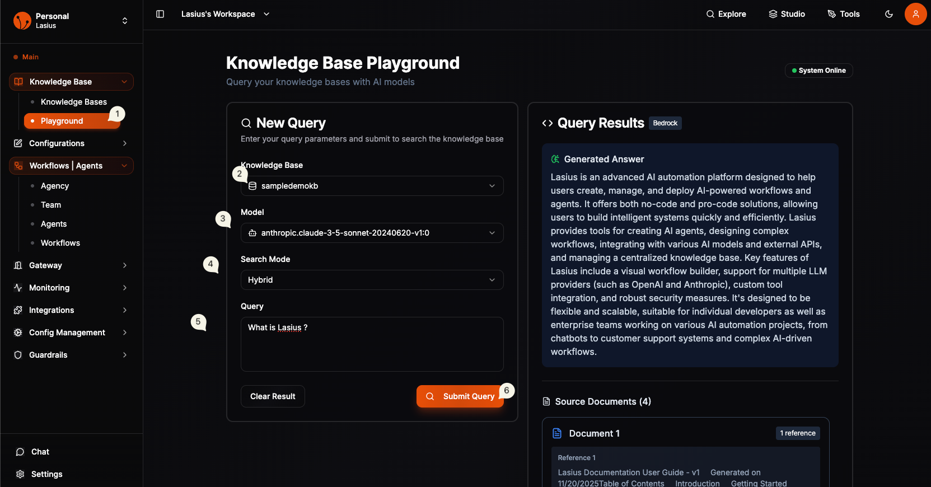Click the Main section label
Viewport: 931px width, 487px height.
30,57
